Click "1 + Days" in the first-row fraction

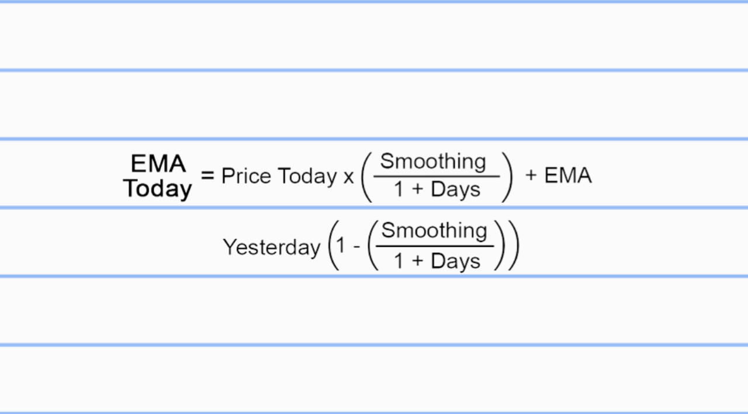coord(437,189)
